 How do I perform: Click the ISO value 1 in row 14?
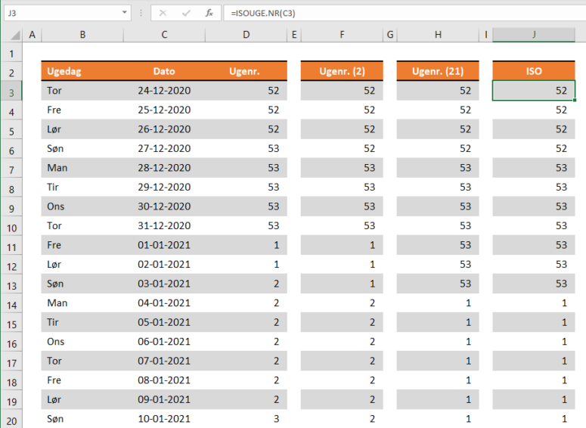click(x=534, y=302)
